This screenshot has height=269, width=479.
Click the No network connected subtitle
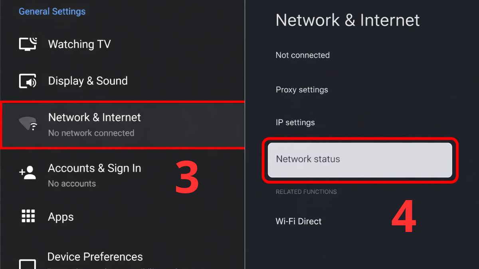(x=91, y=133)
